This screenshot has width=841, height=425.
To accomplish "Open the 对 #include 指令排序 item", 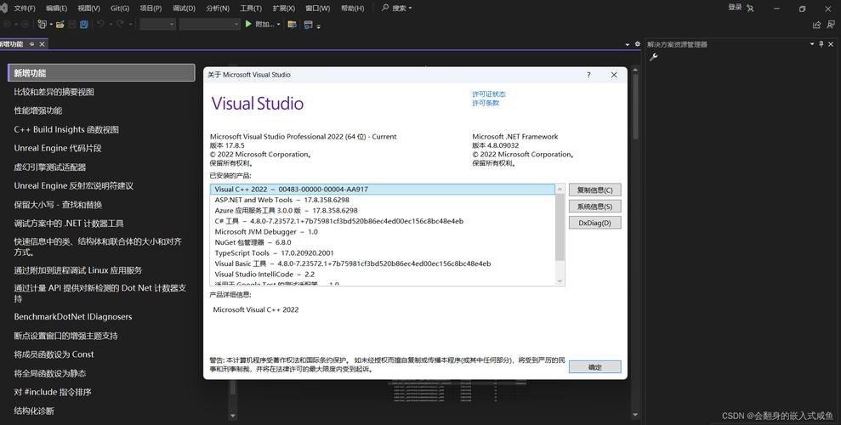I will coord(53,392).
